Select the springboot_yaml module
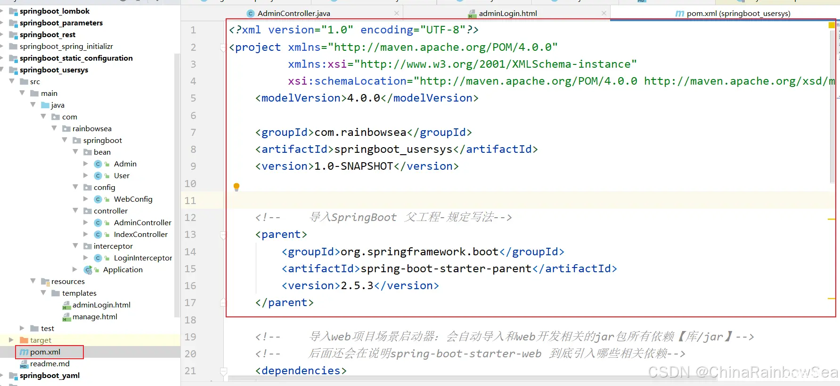This screenshot has height=386, width=840. (49, 375)
